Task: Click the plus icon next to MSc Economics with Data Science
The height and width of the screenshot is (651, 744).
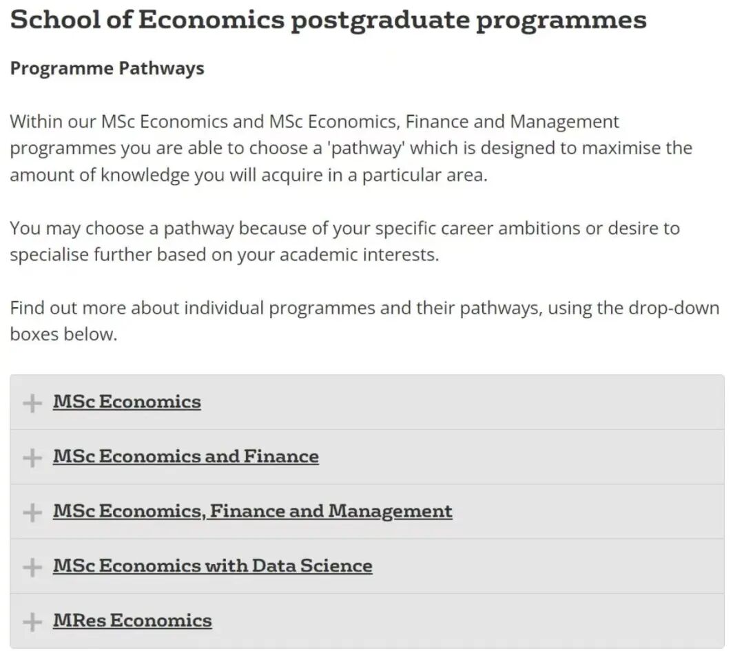Action: coord(31,566)
